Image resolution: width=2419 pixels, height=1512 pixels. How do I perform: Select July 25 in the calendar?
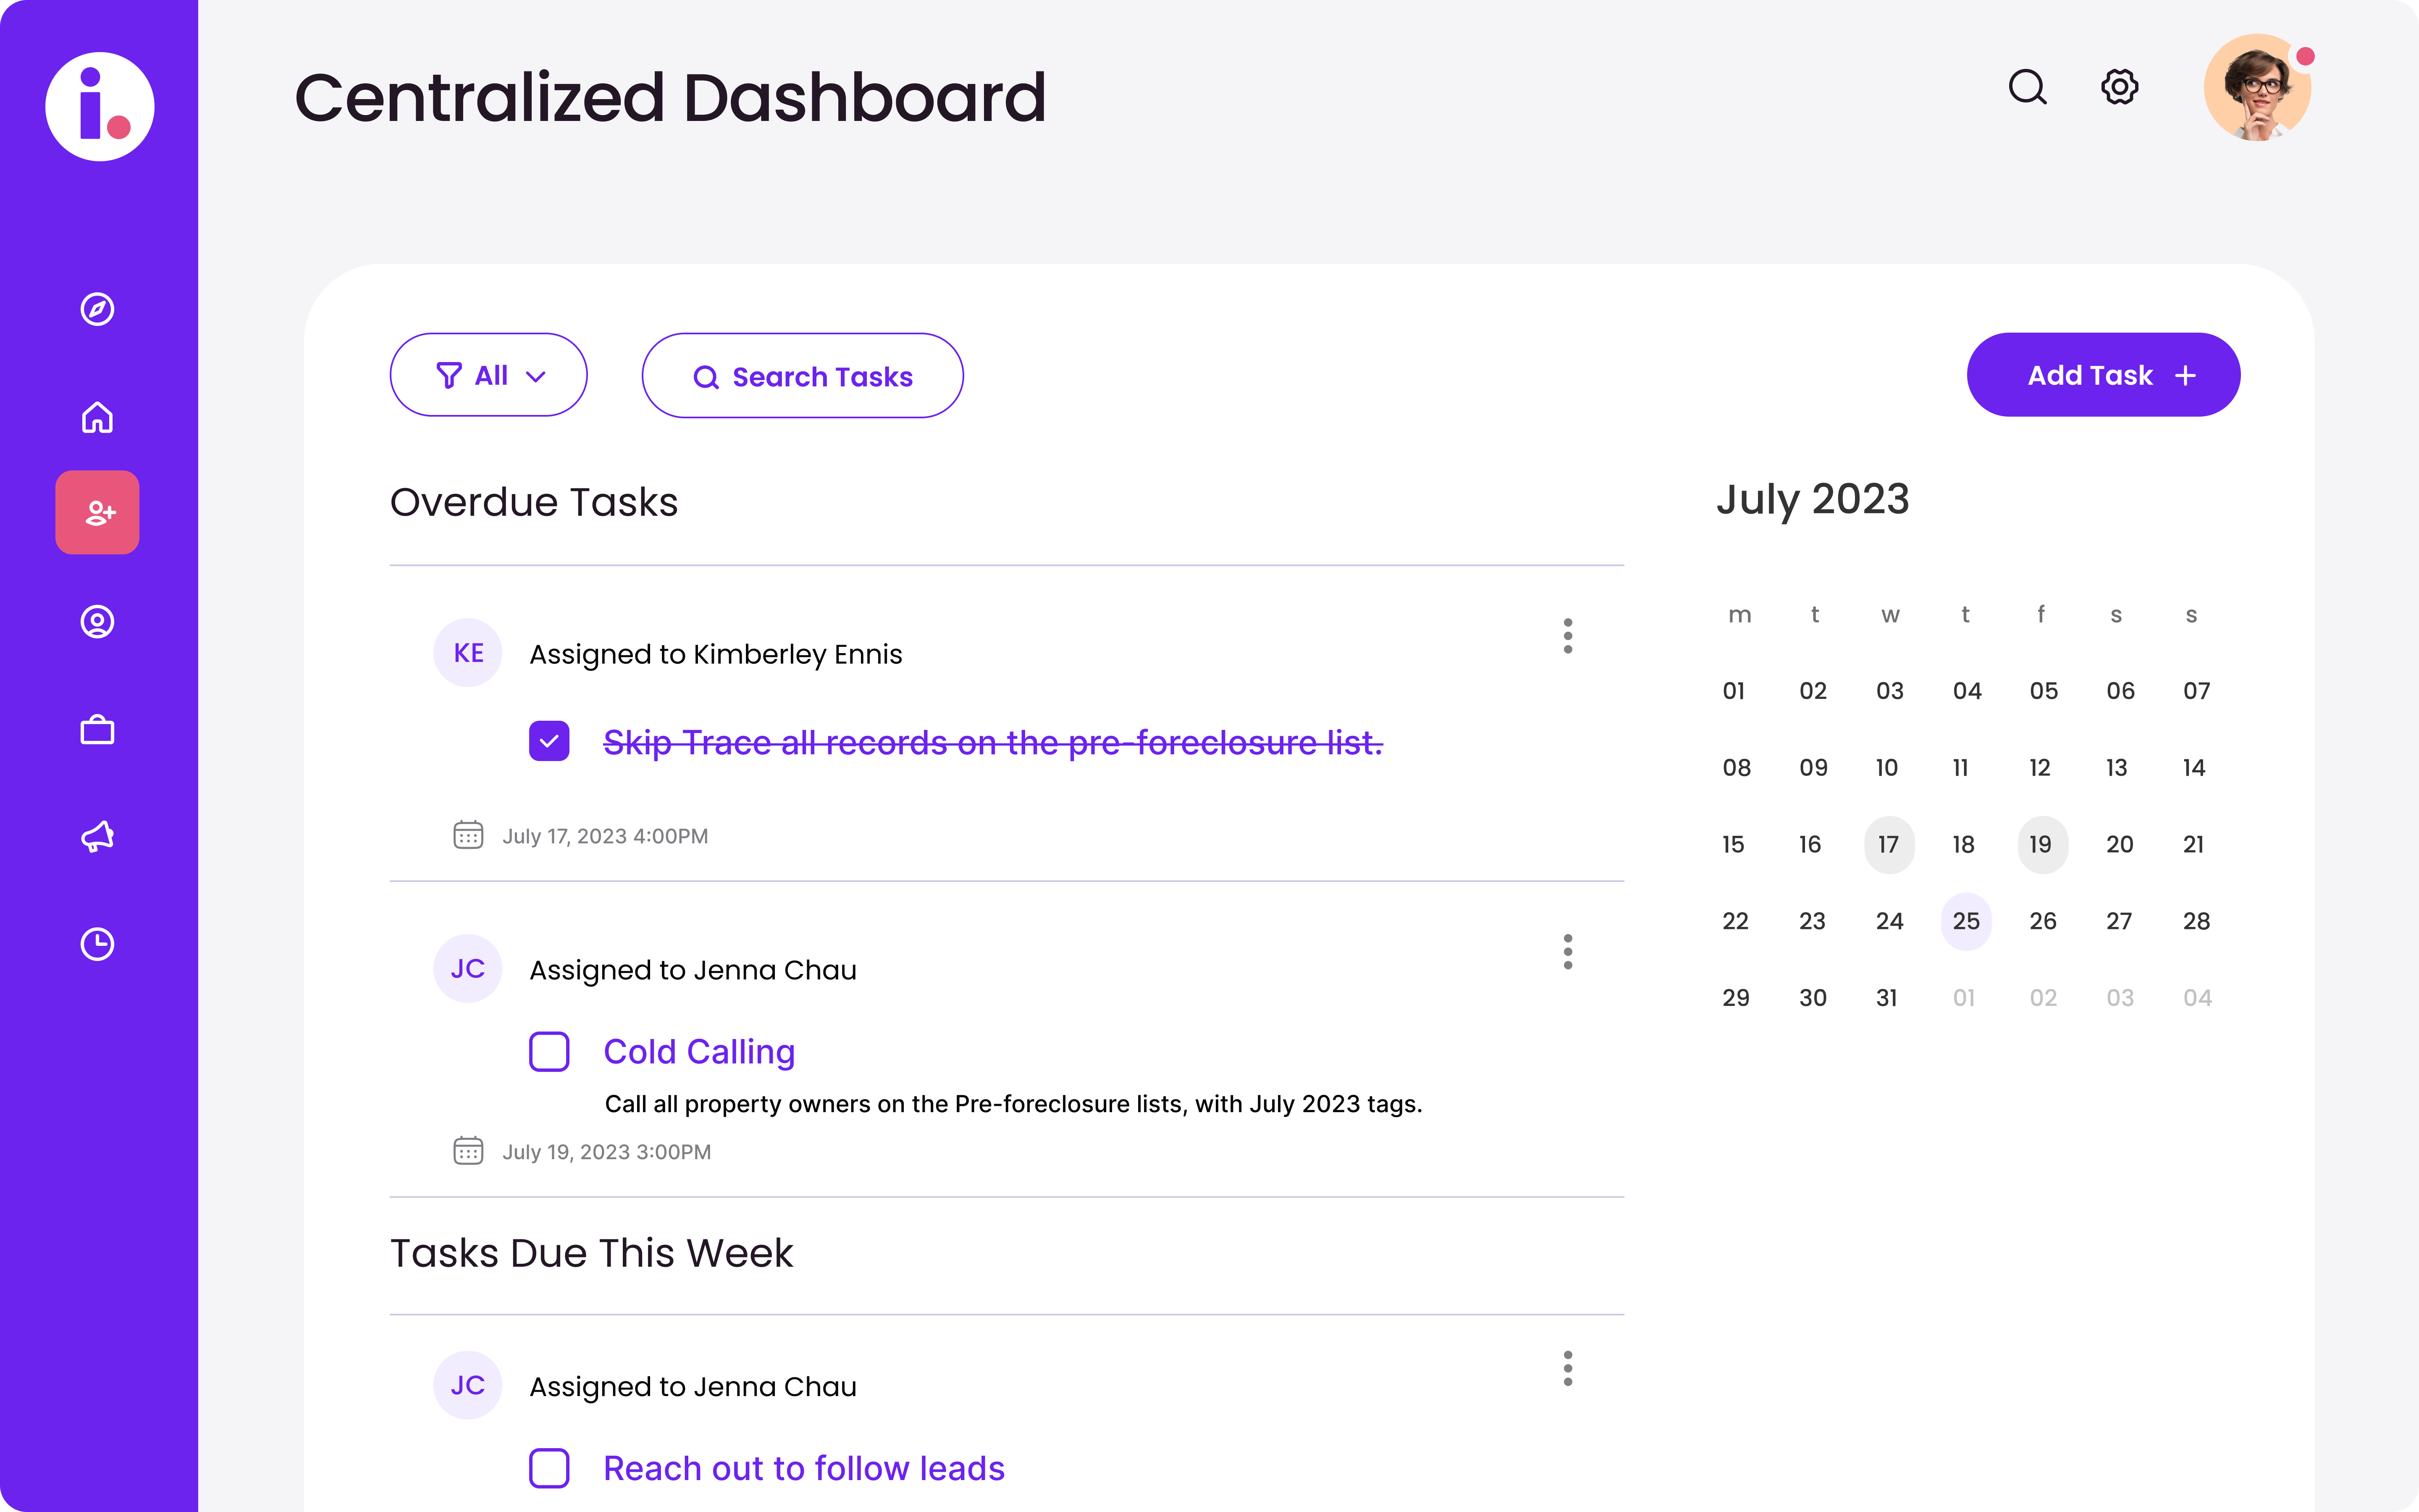click(1965, 921)
